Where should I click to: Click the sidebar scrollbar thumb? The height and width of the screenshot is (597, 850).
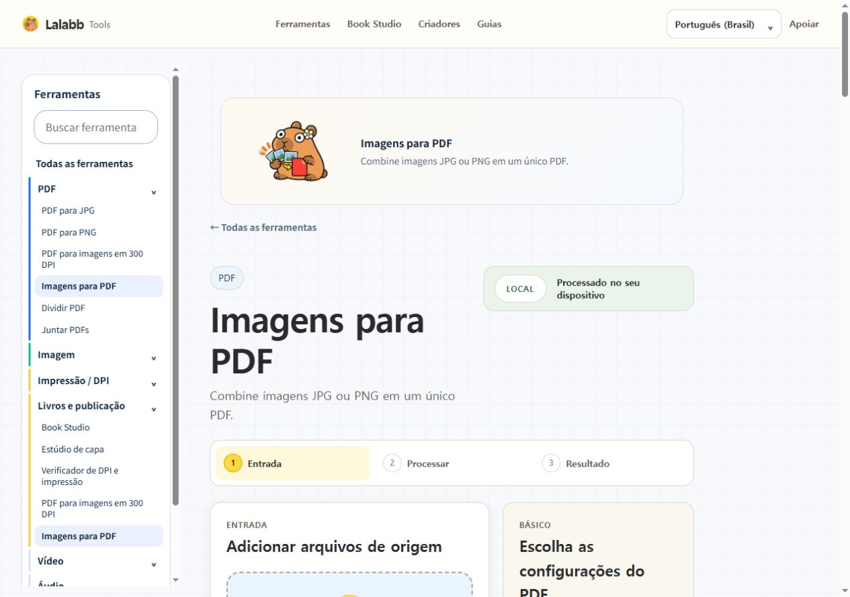176,290
